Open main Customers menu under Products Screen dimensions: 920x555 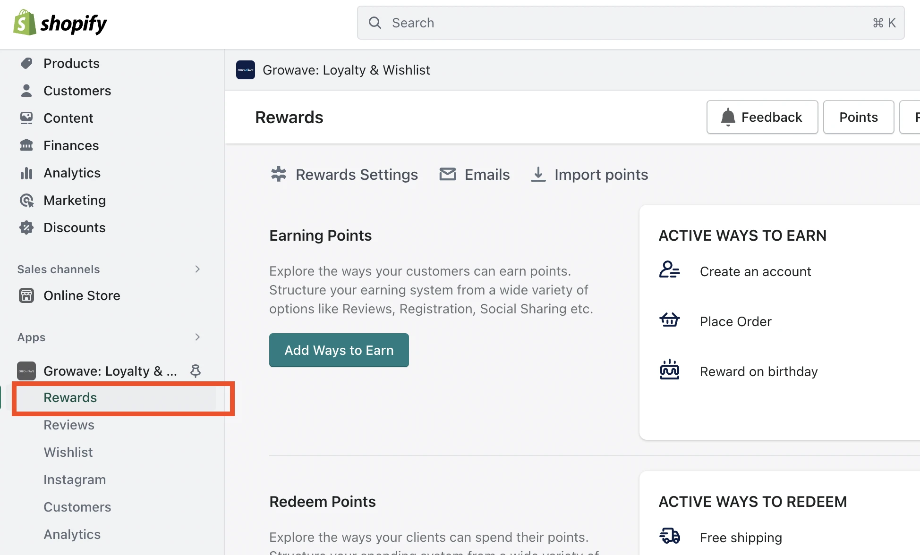coord(77,91)
